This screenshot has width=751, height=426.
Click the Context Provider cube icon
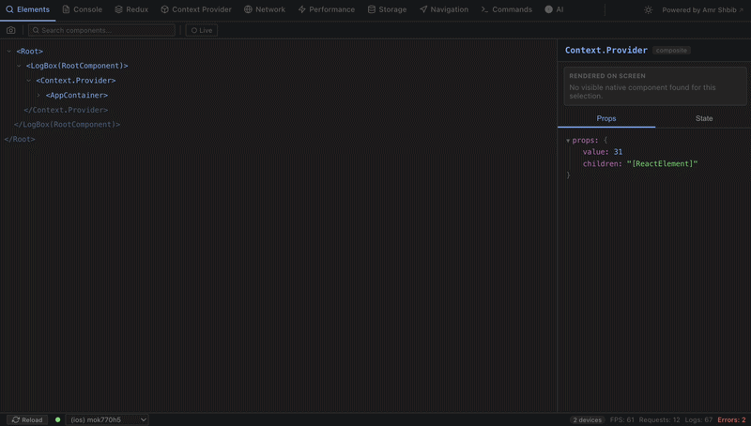(165, 9)
